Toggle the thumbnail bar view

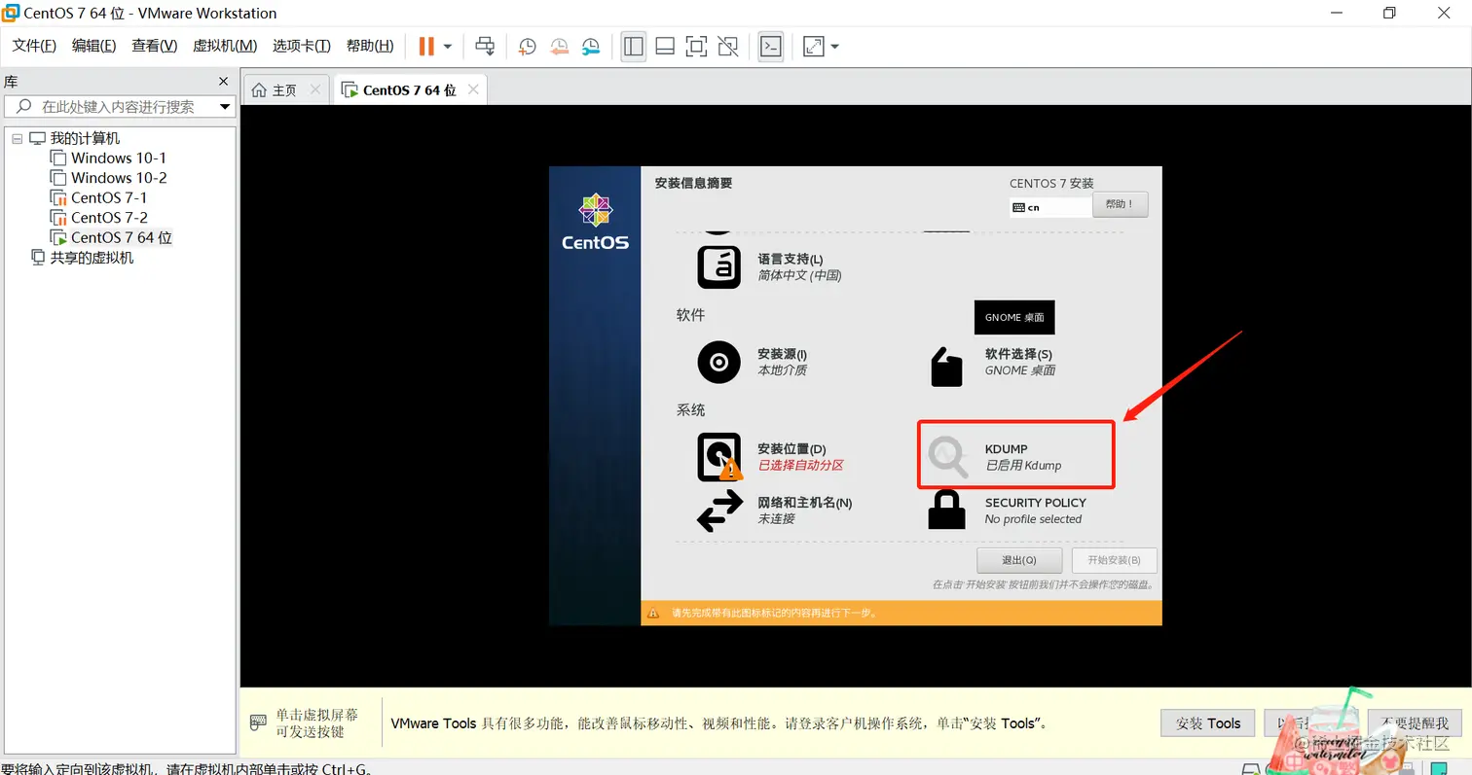pos(665,46)
